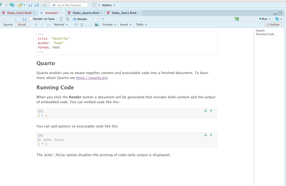Open an existing file via folder icon

pyautogui.click(x=20, y=5)
